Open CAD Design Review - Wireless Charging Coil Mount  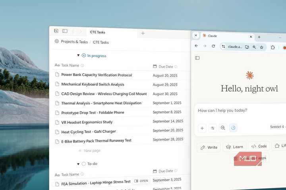104,94
